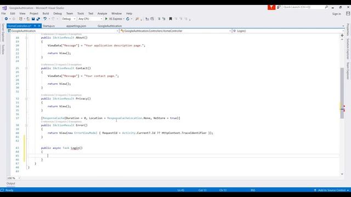Open the View menu
The image size is (351, 197).
coord(22,13)
